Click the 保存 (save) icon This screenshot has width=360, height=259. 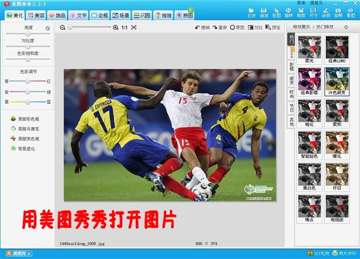click(265, 13)
